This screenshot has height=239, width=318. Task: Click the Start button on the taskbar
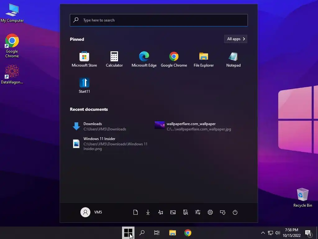coord(128,233)
